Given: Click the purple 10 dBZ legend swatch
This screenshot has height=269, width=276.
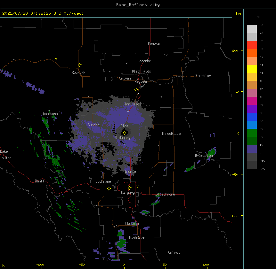Looking at the screenshot, I should (252, 149).
